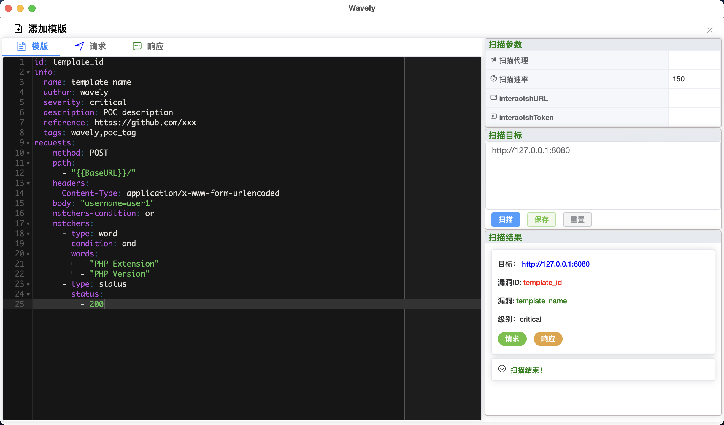Click template_id value on line 1
This screenshot has height=425, width=724.
[78, 62]
